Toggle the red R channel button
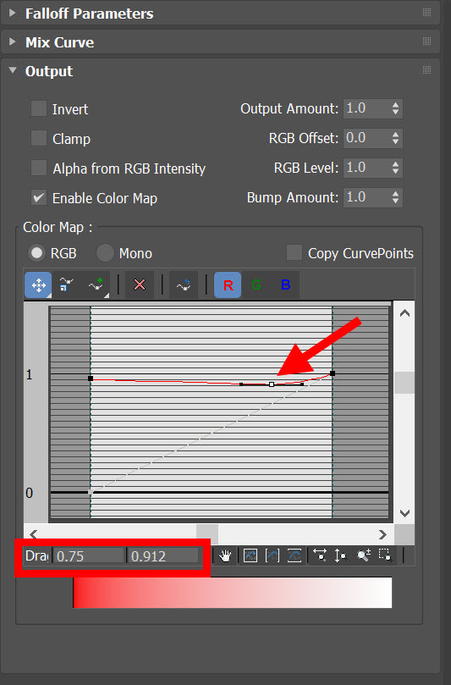Screen dimensions: 451x685 [228, 284]
